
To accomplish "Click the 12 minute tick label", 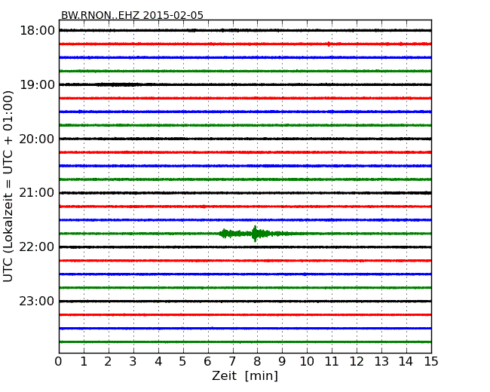I will [x=357, y=362].
